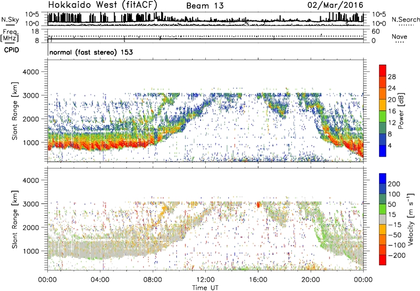The image size is (420, 291).
Task: Click the blue top segment of the Velocity colorbar
Action: coord(383,179)
